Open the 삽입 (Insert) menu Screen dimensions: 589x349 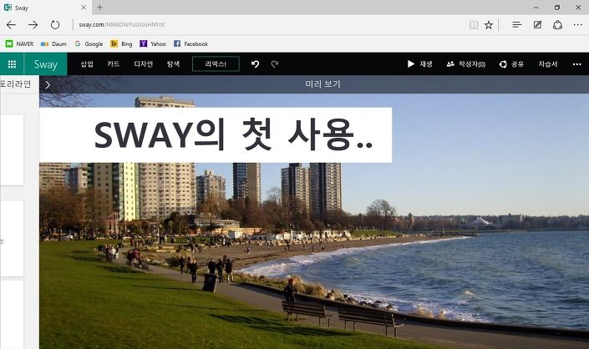tap(87, 64)
